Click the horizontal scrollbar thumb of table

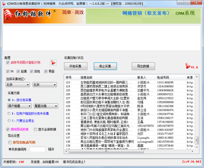pos(106,151)
